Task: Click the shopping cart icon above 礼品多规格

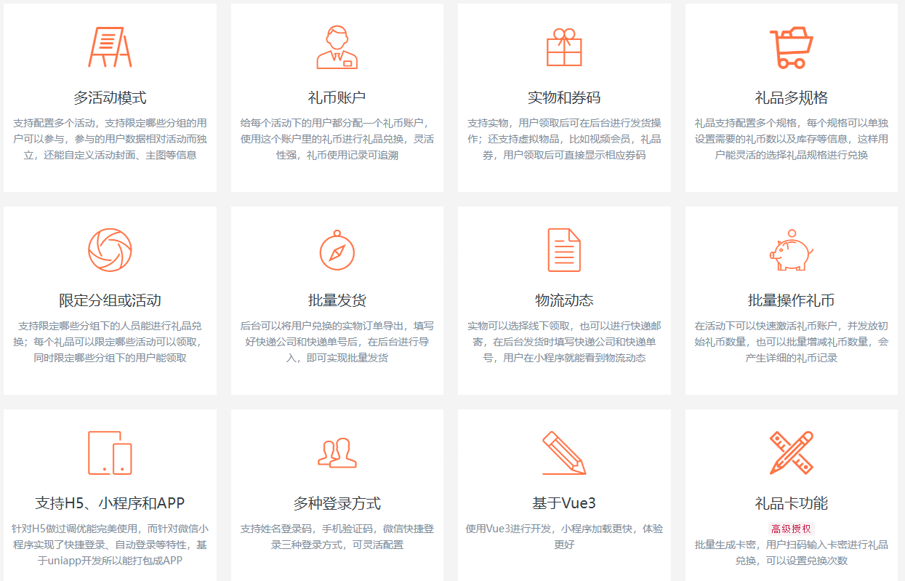Action: coord(791,47)
